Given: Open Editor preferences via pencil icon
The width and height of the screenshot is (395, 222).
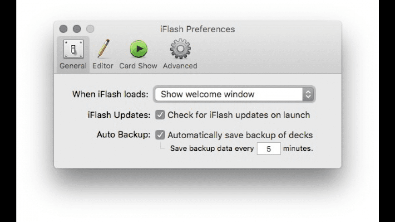Looking at the screenshot, I should [103, 49].
